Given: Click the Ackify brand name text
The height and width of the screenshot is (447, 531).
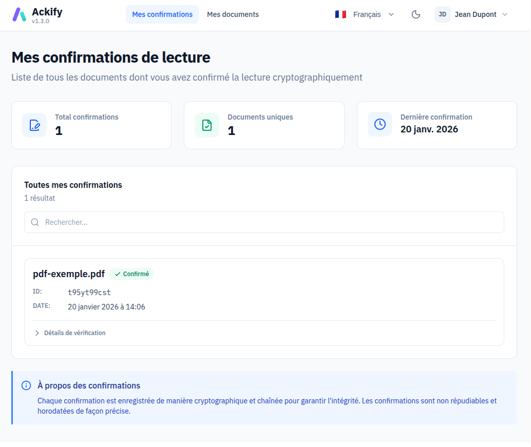Looking at the screenshot, I should 47,12.
